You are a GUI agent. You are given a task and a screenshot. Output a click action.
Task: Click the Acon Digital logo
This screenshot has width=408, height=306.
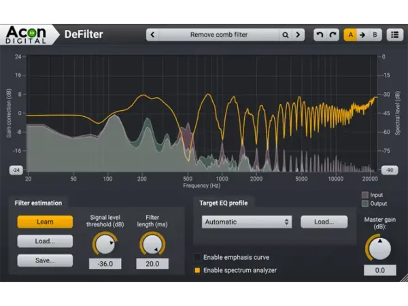[x=26, y=35]
